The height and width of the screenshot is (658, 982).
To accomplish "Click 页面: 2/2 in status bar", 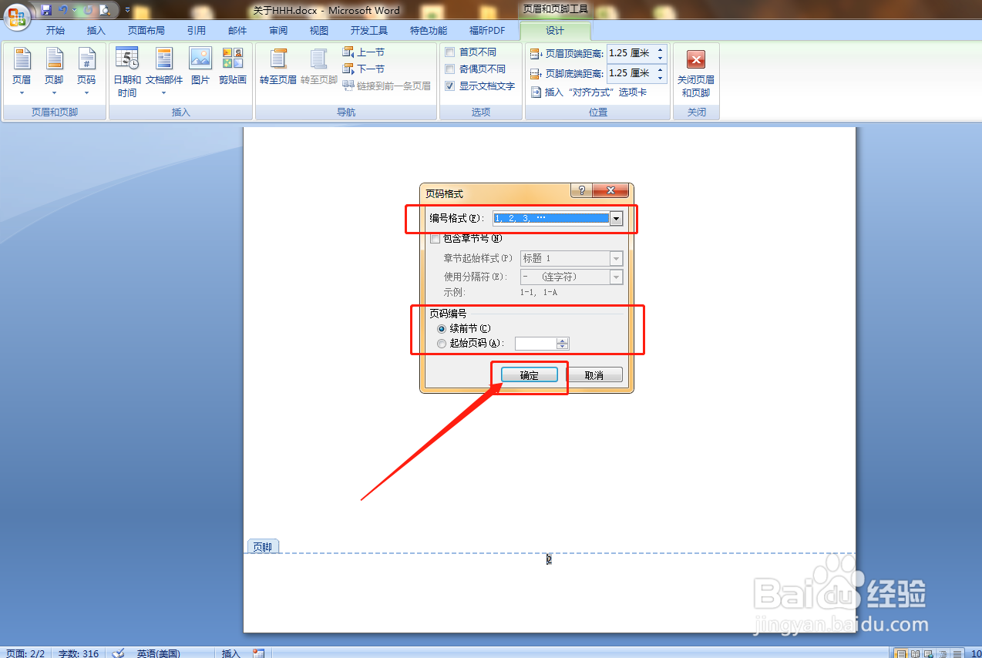I will click(25, 653).
